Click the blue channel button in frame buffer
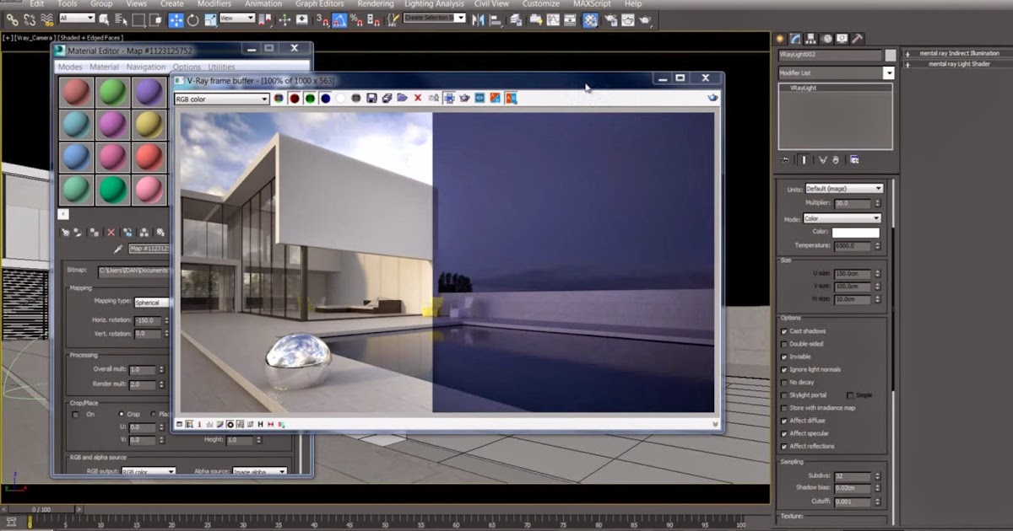The height and width of the screenshot is (531, 1013). (325, 99)
